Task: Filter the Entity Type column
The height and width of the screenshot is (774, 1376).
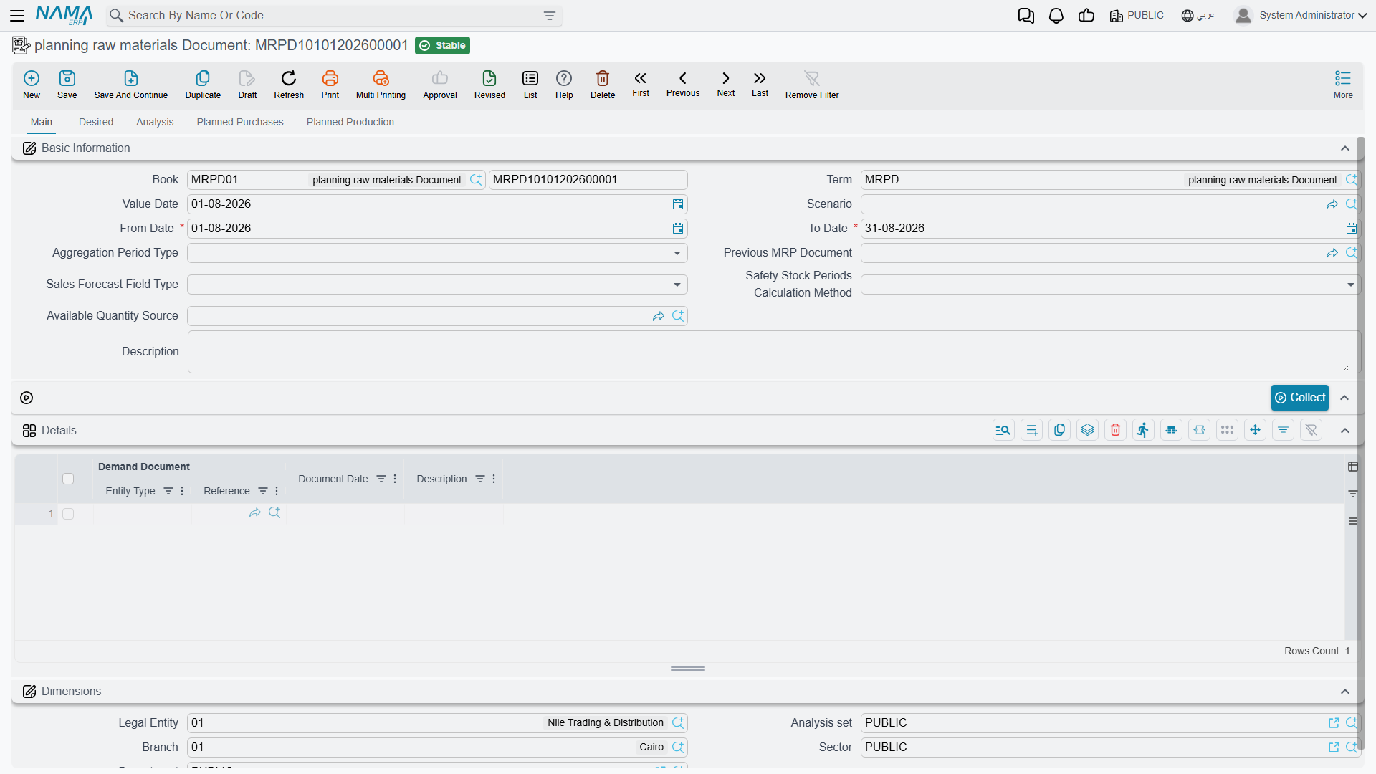Action: point(168,491)
